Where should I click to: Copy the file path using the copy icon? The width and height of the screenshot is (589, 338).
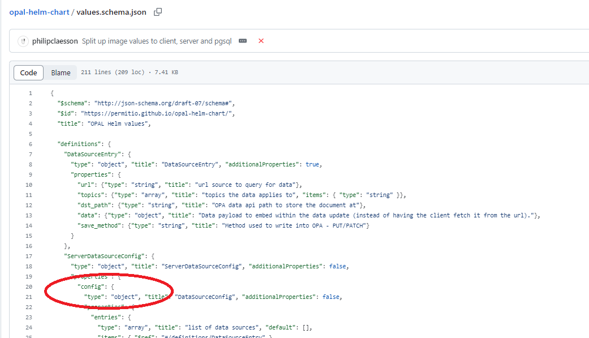(158, 11)
